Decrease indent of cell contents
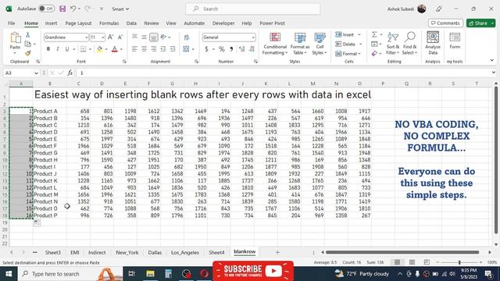Screen dimensions: 500x281 point(163,49)
